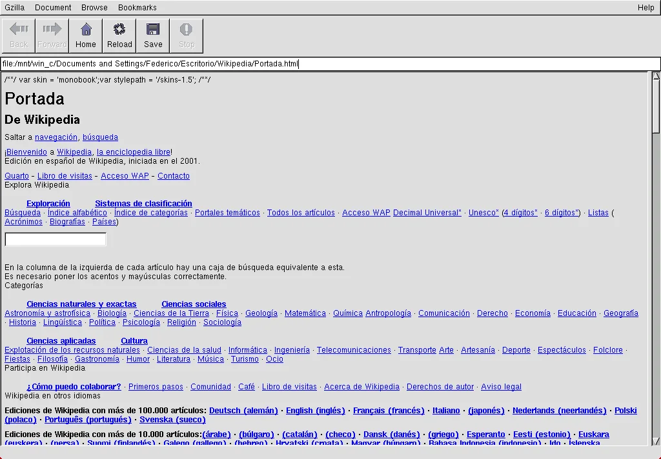Open Sistemas de clasificación link
The image size is (661, 459).
143,204
